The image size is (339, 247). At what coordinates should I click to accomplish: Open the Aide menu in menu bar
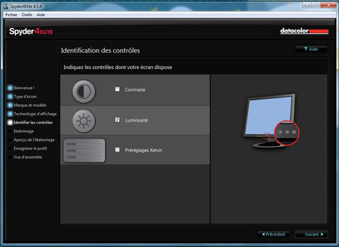point(41,15)
